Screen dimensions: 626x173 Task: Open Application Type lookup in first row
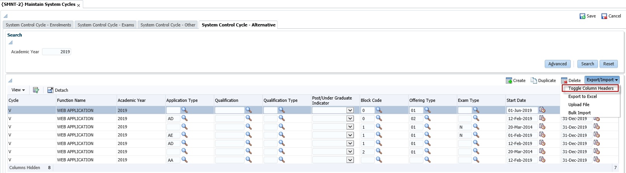pyautogui.click(x=185, y=110)
